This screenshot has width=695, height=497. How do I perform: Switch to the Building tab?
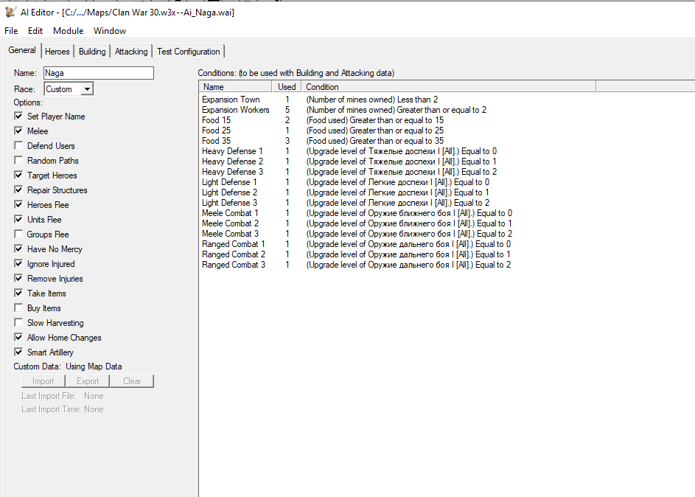92,52
